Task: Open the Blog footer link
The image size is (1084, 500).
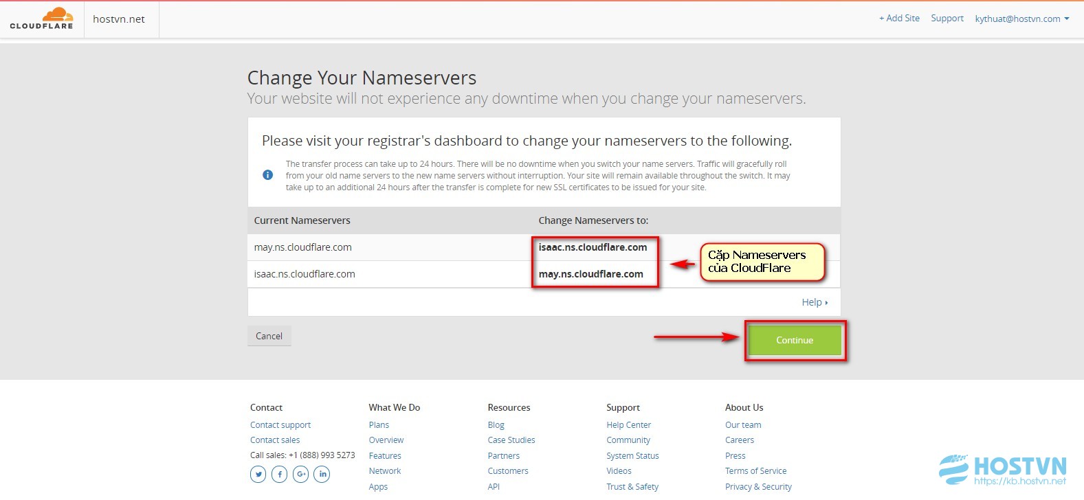Action: tap(496, 425)
